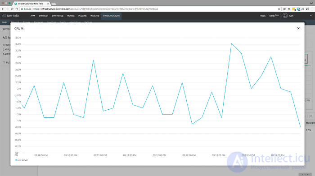Click the 2 % y-axis label
This screenshot has height=176, width=315.
(19, 89)
